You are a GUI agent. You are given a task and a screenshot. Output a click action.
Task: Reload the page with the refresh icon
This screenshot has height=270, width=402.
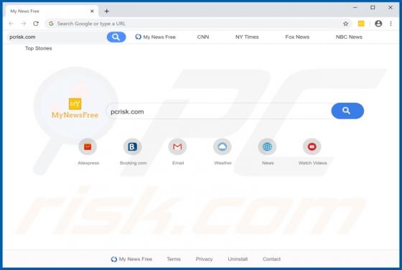(x=36, y=24)
